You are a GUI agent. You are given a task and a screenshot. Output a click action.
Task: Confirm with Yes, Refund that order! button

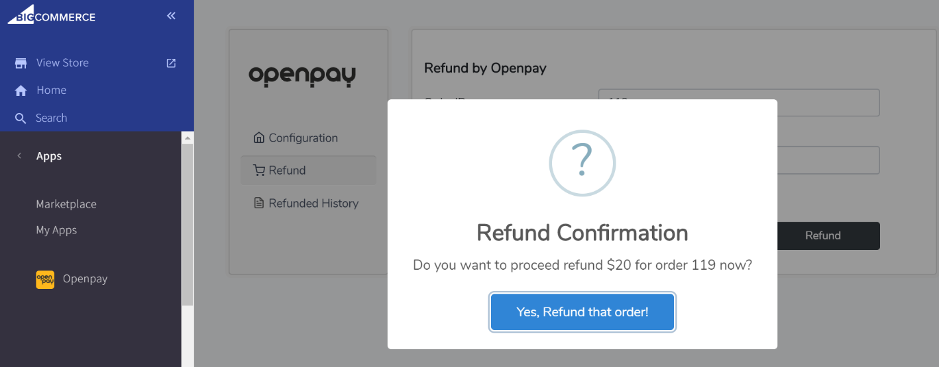pyautogui.click(x=582, y=312)
